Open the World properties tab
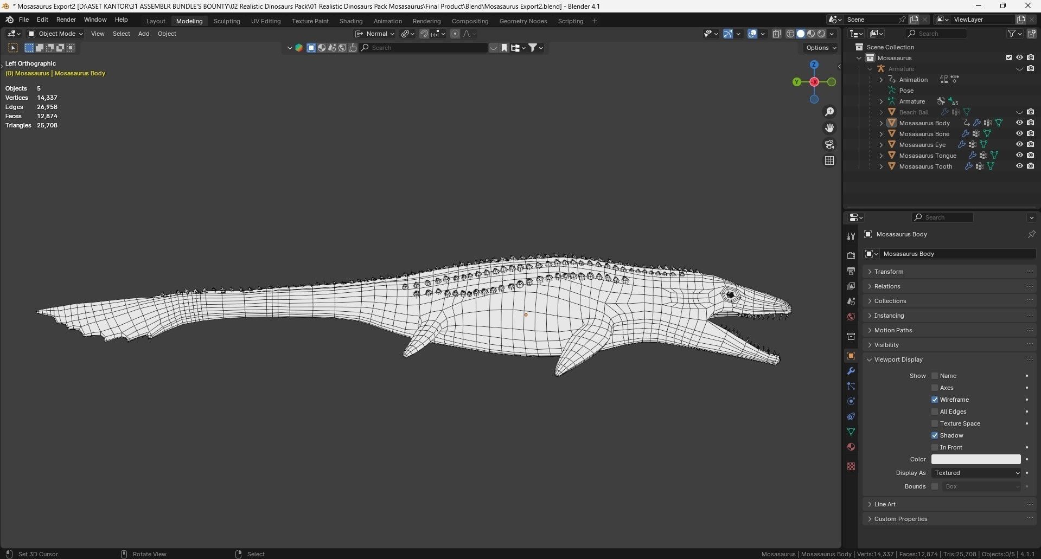The image size is (1041, 559). (851, 317)
